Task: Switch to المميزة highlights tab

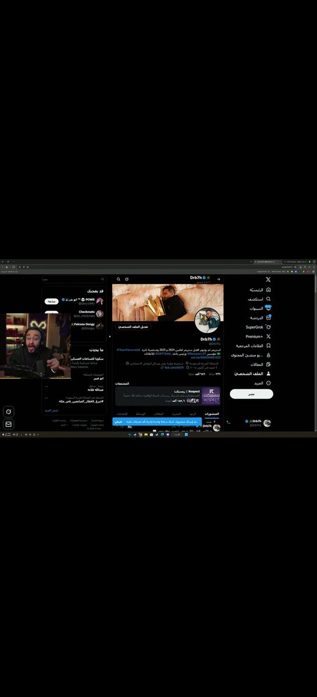Action: (176, 414)
